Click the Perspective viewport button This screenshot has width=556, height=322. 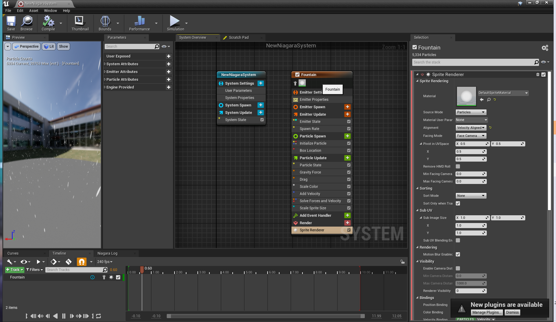click(x=27, y=47)
